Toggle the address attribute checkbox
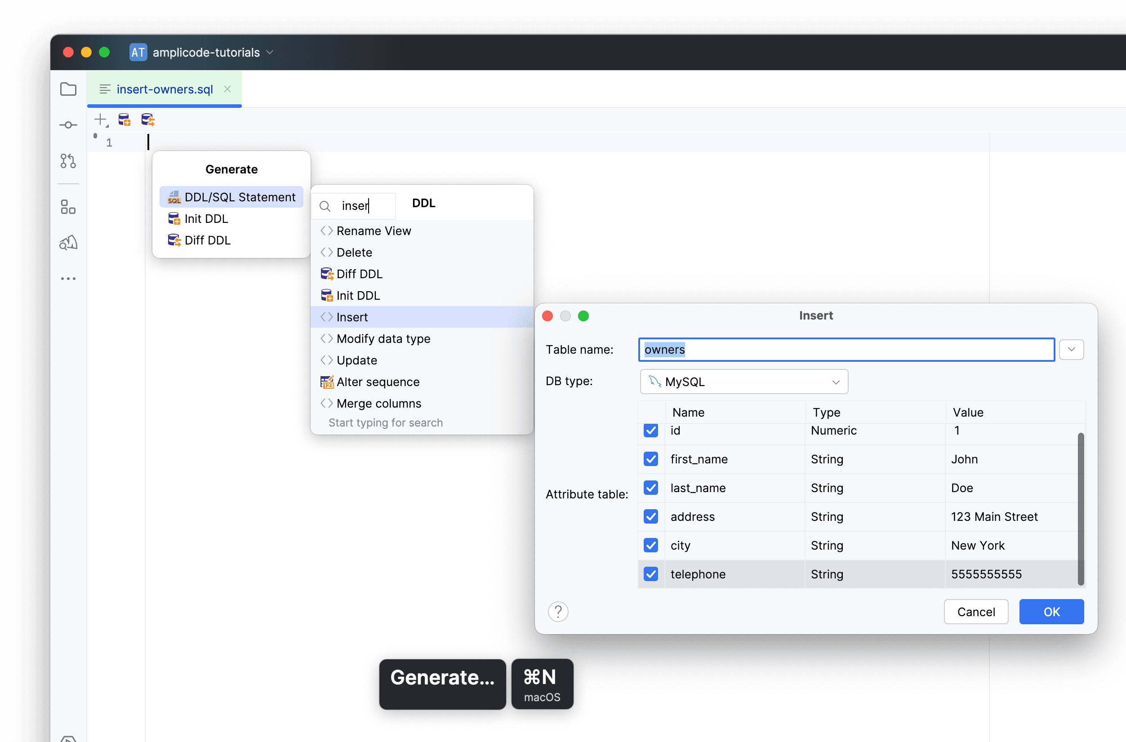Image resolution: width=1126 pixels, height=742 pixels. pos(651,516)
